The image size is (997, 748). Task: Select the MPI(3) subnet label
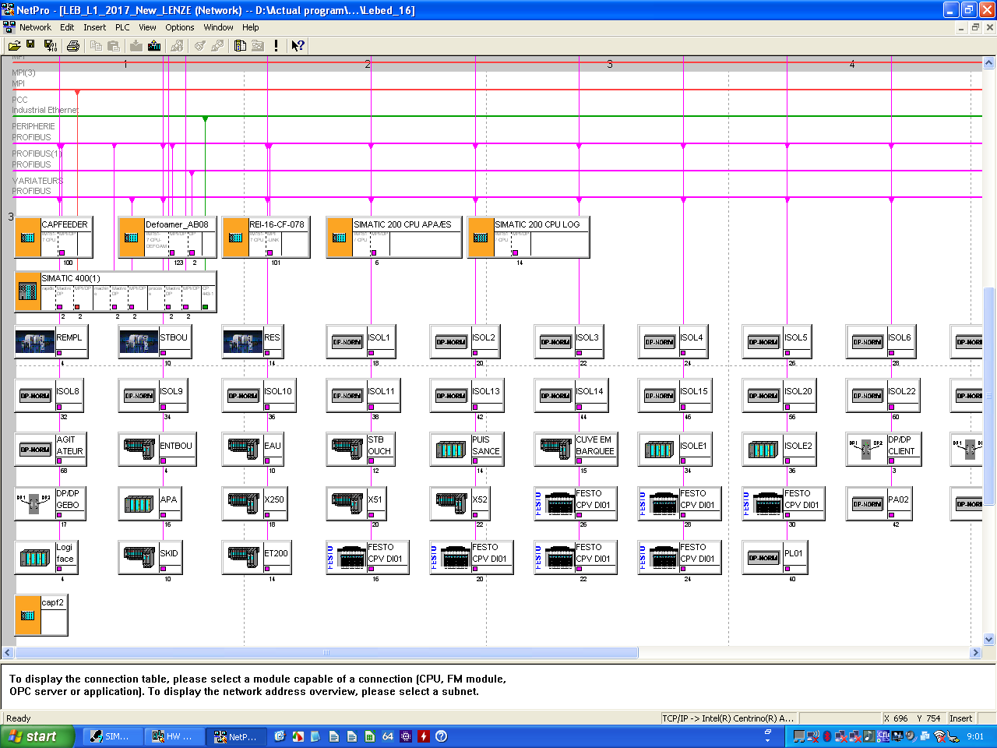click(23, 72)
